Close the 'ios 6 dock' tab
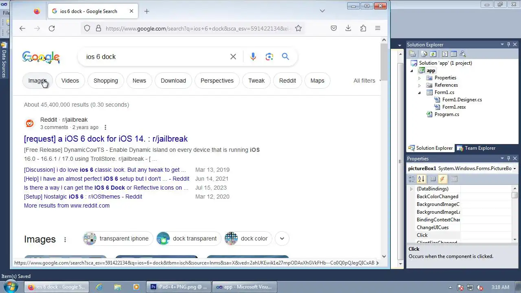The image size is (521, 293). pyautogui.click(x=131, y=11)
